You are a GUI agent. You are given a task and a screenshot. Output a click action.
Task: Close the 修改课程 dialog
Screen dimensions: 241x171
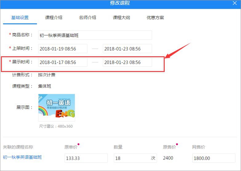pos(235,3)
